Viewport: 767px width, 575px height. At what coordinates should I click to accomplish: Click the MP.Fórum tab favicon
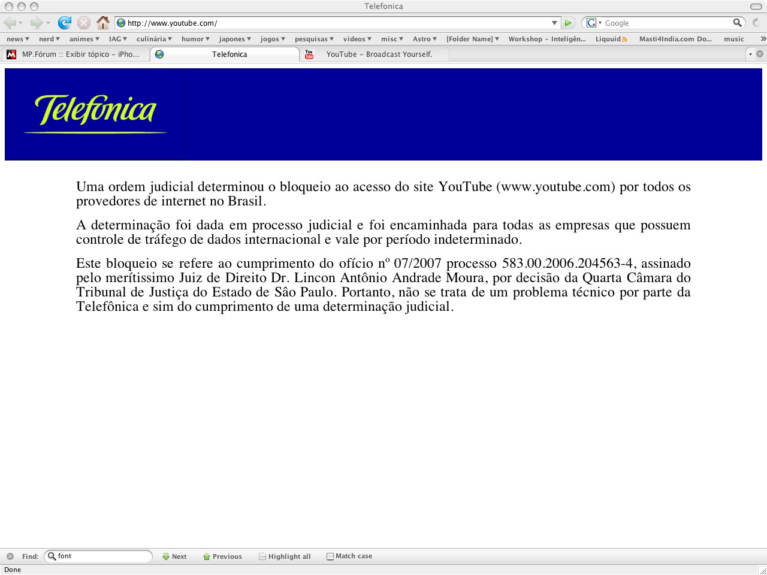(11, 55)
